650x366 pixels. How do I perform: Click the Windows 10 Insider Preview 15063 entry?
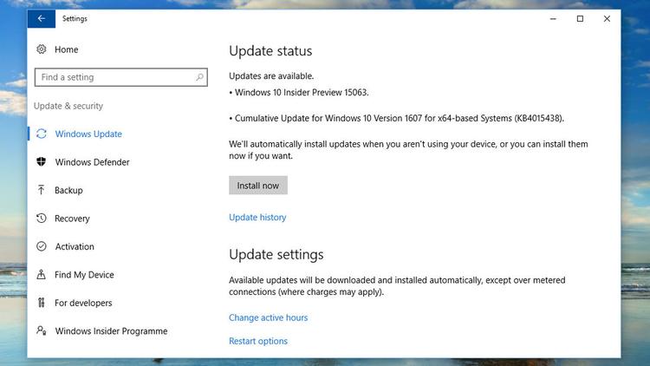pyautogui.click(x=299, y=92)
